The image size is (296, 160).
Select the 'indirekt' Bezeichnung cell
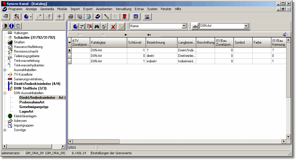[161, 61]
